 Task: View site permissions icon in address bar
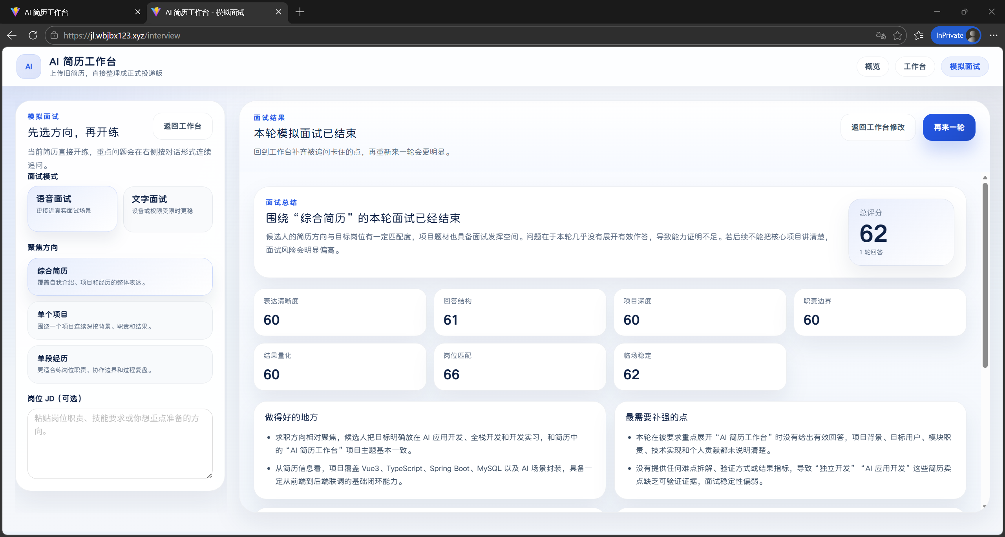pos(54,35)
